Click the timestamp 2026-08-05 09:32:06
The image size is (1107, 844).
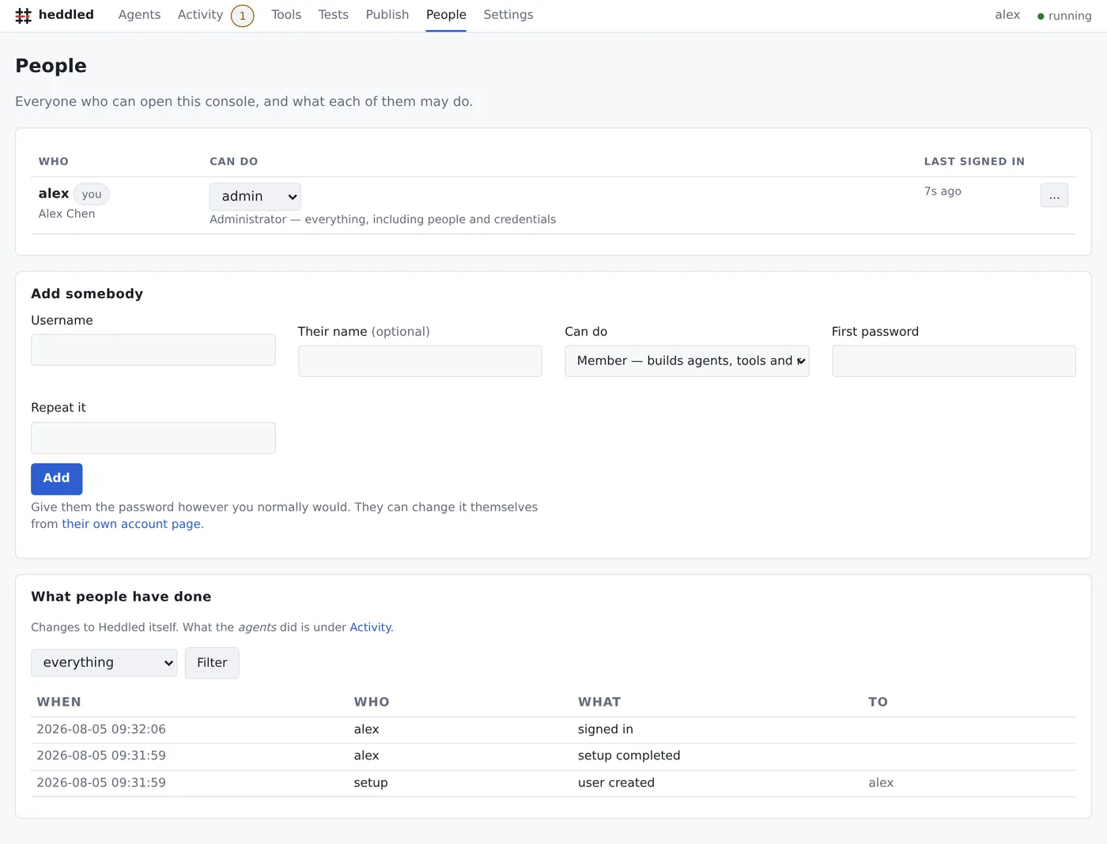point(101,729)
